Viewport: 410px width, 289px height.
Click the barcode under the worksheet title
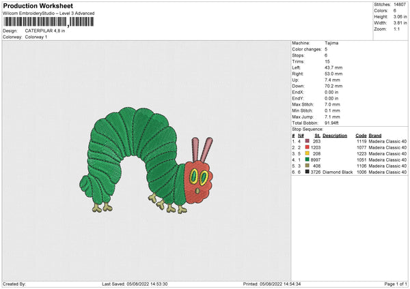[49, 22]
